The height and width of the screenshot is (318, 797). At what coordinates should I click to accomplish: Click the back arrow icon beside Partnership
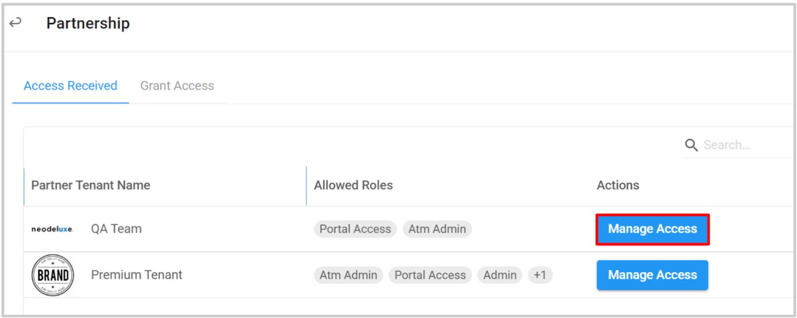tap(15, 22)
